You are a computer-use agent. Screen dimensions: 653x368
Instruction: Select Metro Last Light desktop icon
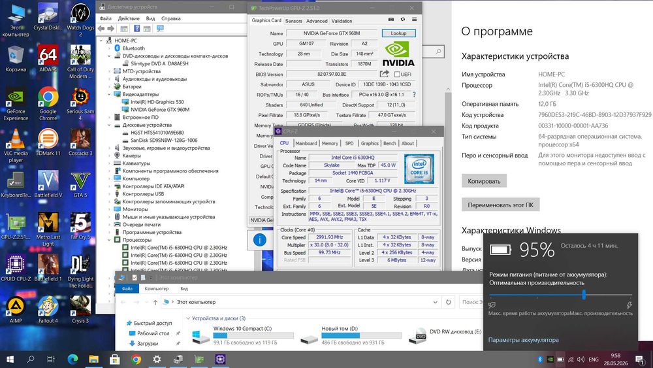(48, 229)
